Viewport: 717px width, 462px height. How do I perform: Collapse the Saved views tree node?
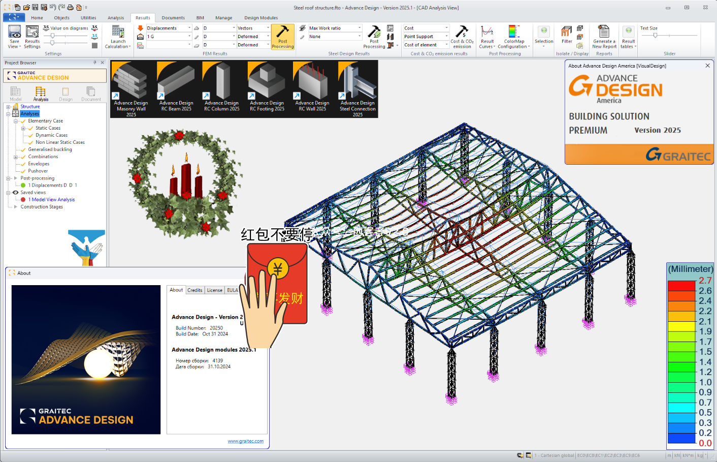(x=8, y=193)
